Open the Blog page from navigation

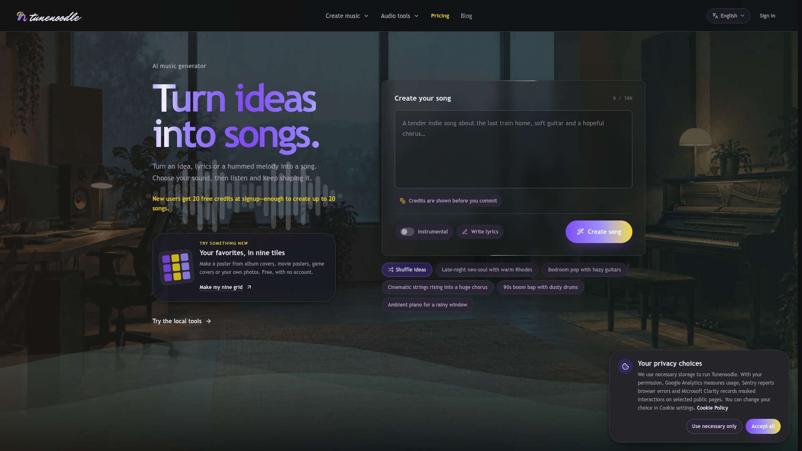[x=466, y=16]
